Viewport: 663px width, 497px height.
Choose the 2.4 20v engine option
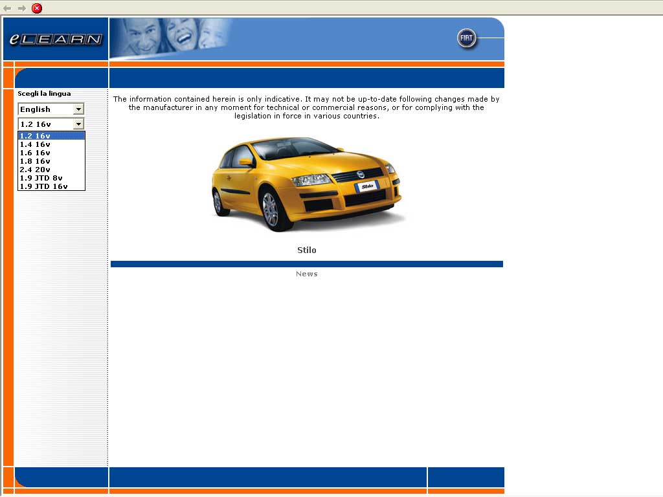pos(51,170)
